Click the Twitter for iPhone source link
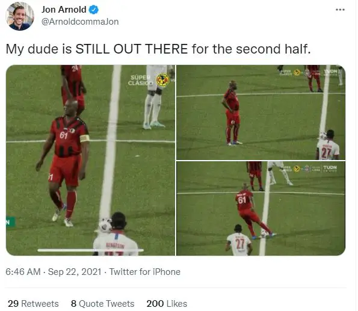Viewport: 358px width, 311px height. tap(145, 272)
